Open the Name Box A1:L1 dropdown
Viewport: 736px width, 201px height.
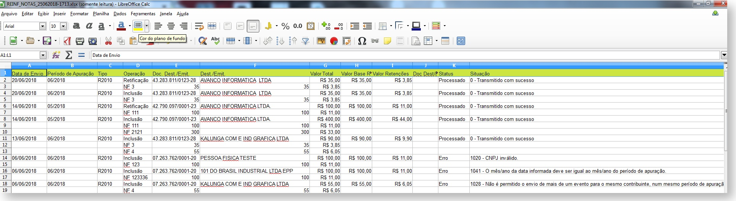pyautogui.click(x=43, y=55)
